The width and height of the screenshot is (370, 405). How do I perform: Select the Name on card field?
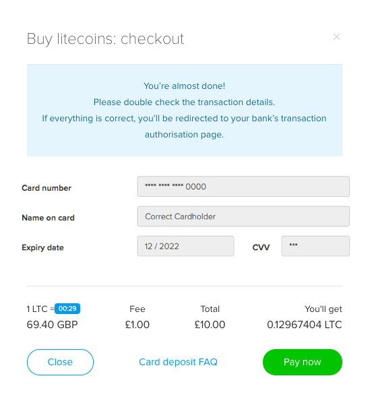pyautogui.click(x=243, y=216)
